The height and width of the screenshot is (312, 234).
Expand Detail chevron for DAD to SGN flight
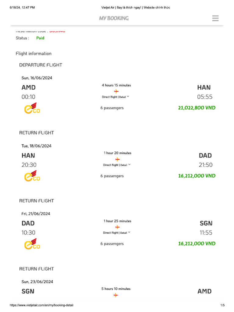[x=129, y=232]
